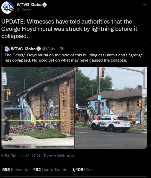View the 1,405 Likes list
This screenshot has height=178, width=151.
(83, 170)
